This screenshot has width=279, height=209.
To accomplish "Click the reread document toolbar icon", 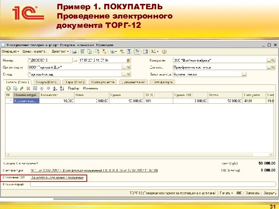I will pos(83,51).
